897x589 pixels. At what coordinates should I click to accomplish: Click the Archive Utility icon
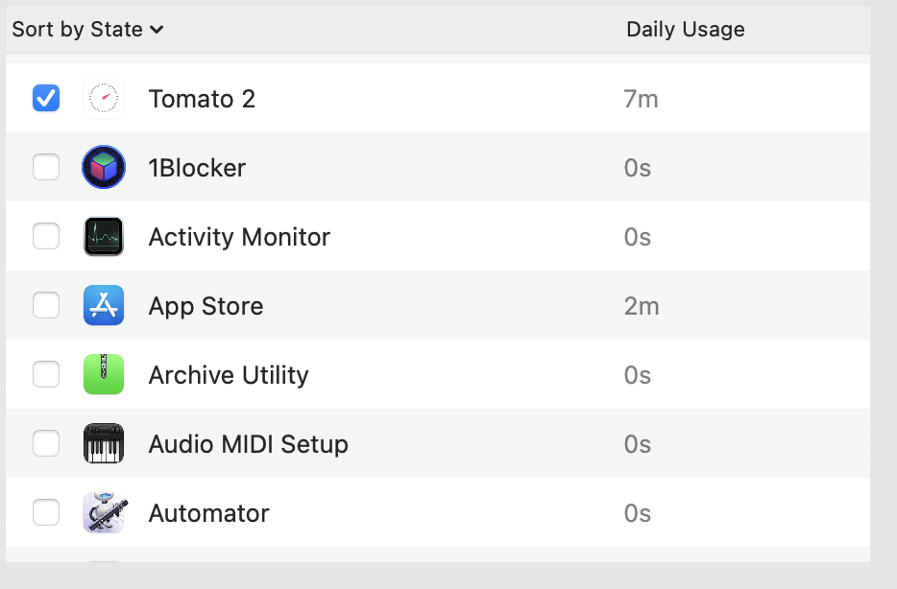pyautogui.click(x=104, y=375)
